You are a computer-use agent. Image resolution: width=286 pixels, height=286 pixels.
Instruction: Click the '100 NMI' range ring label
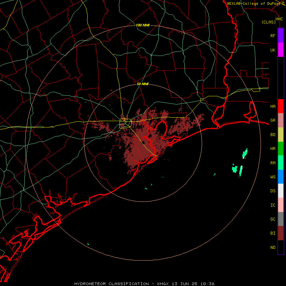pyautogui.click(x=143, y=25)
